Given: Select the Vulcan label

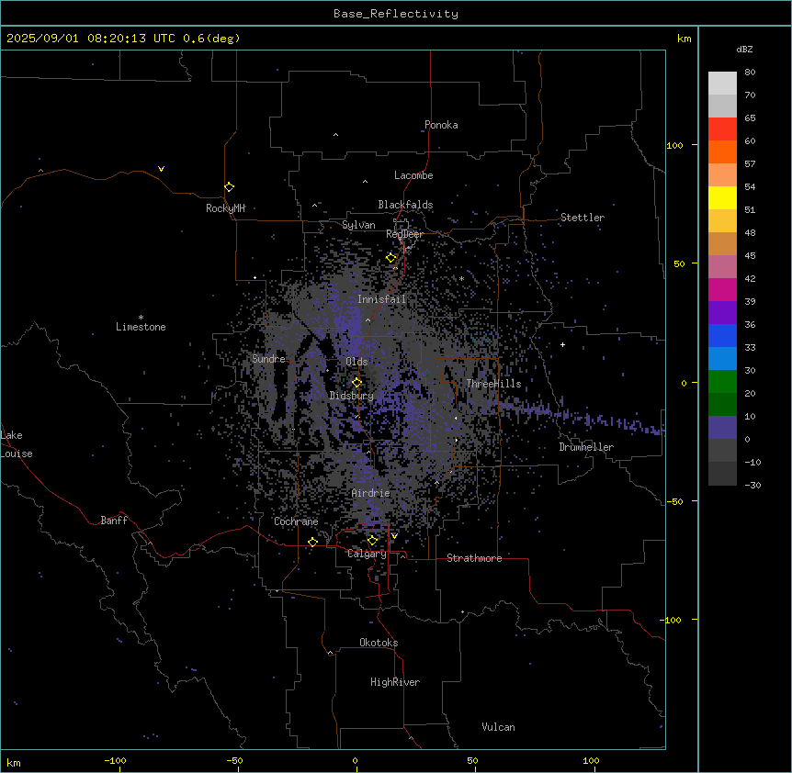Looking at the screenshot, I should pos(499,727).
